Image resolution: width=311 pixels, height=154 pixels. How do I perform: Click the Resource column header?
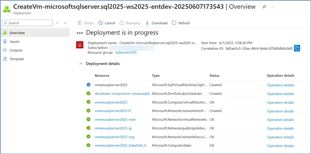pyautogui.click(x=102, y=76)
